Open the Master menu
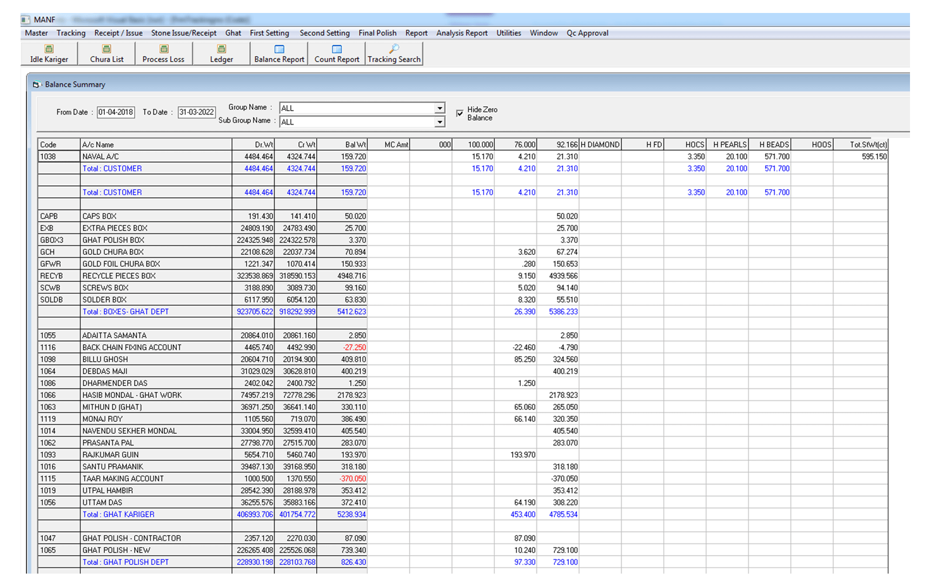930x586 pixels. pos(36,33)
